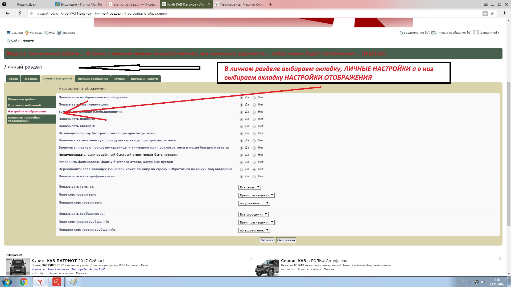Image resolution: width=511 pixels, height=287 pixels.
Task: Select Нет for показывать подписи
Action: pos(254,119)
